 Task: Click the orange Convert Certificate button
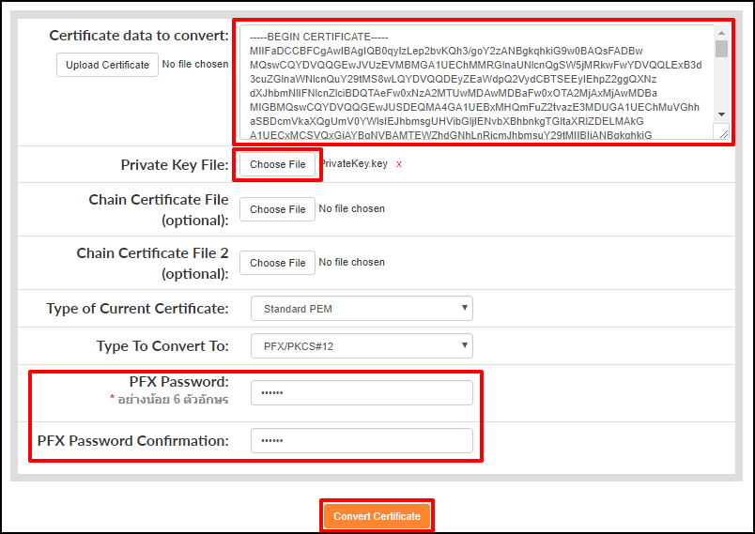point(377,516)
